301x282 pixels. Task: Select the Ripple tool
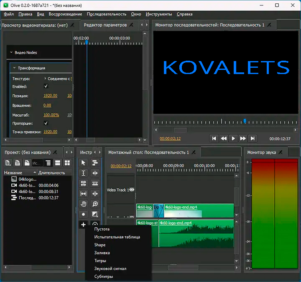tap(95, 173)
